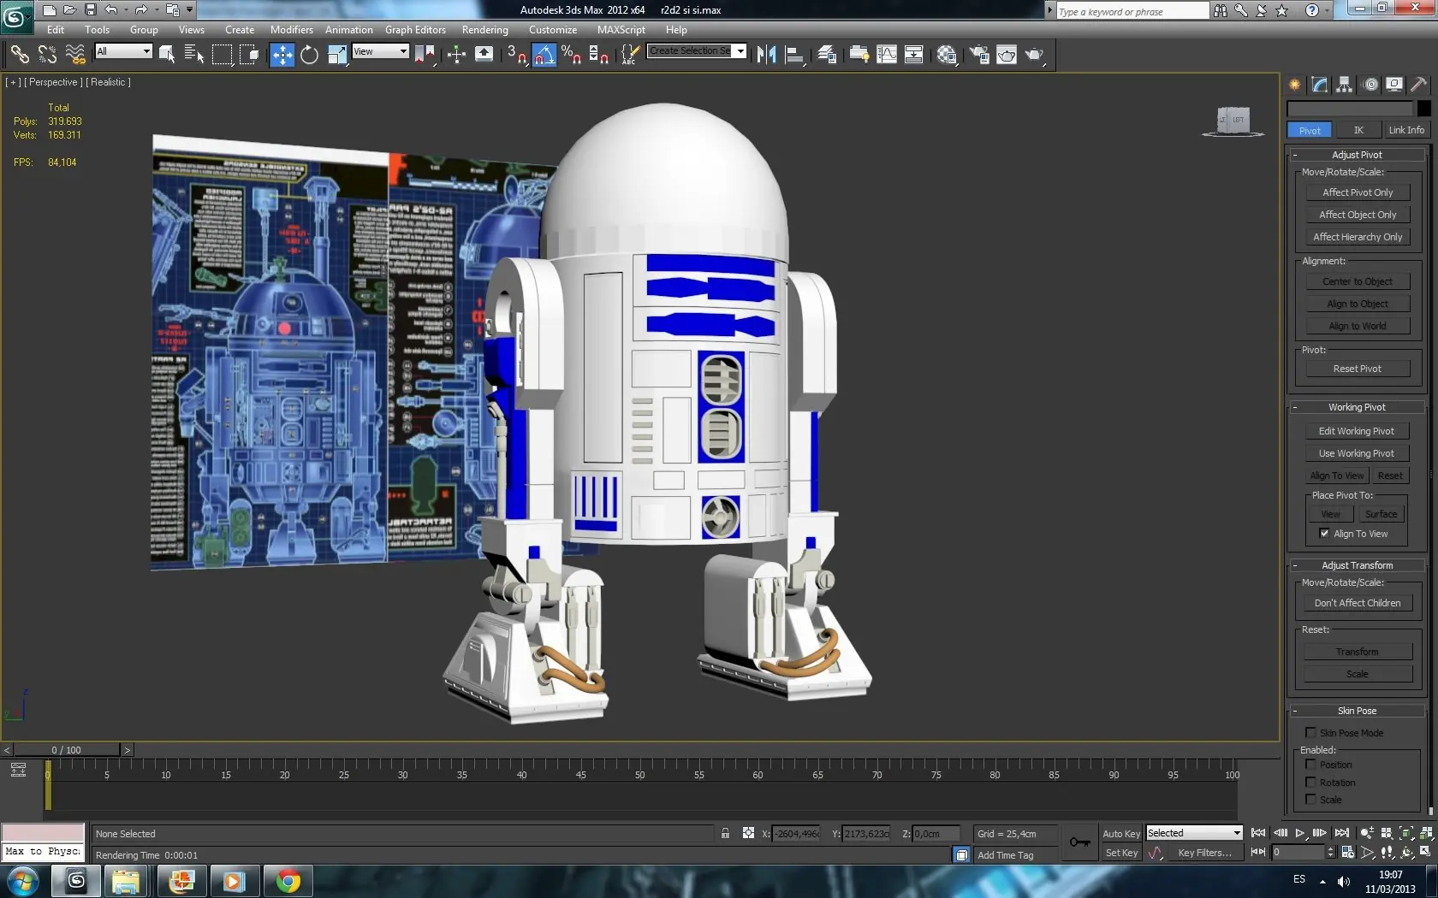Viewport: 1438px width, 898px height.
Task: Open the Render Setup dialog
Action: 979,55
